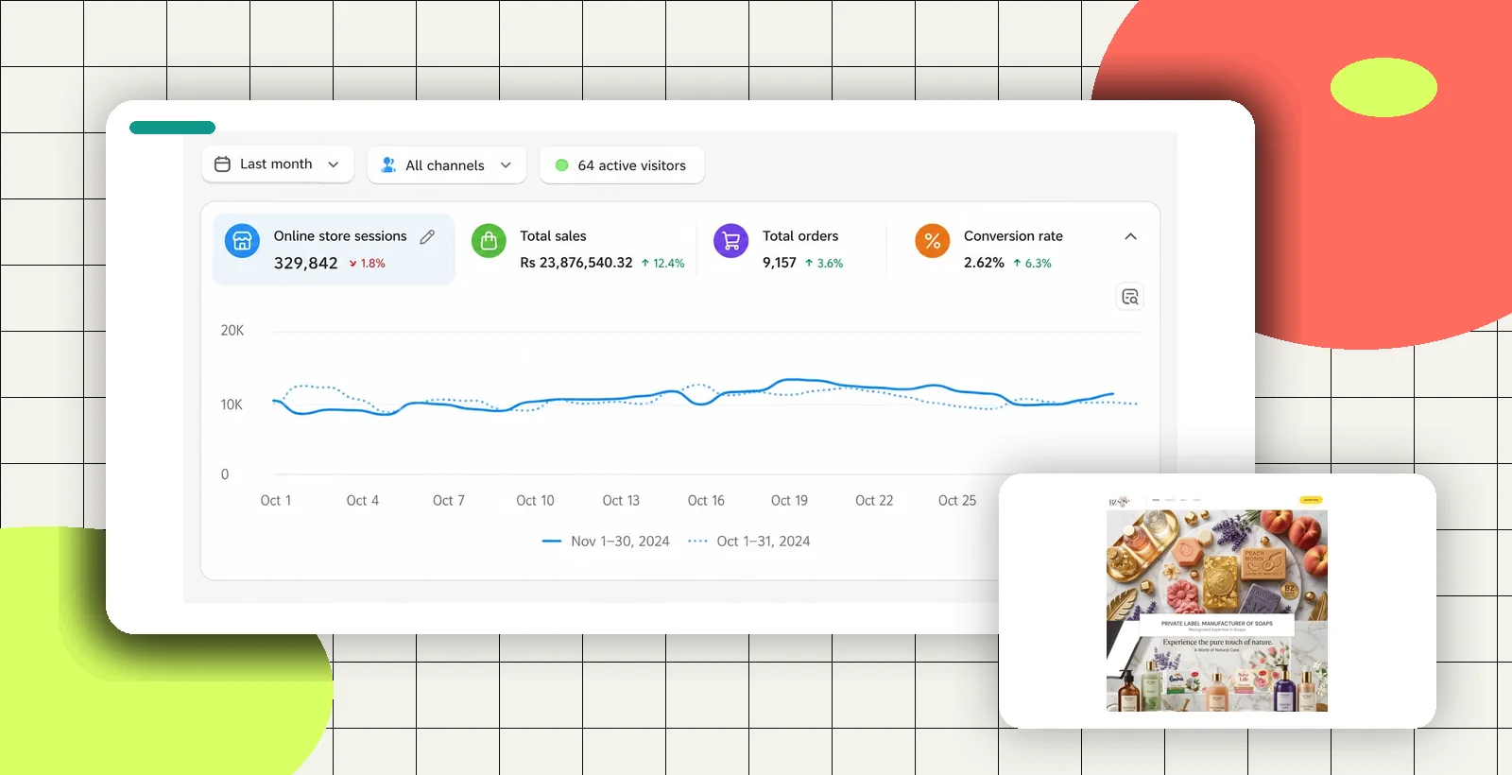1512x775 pixels.
Task: Click the Oct 16 axis label
Action: coord(706,501)
